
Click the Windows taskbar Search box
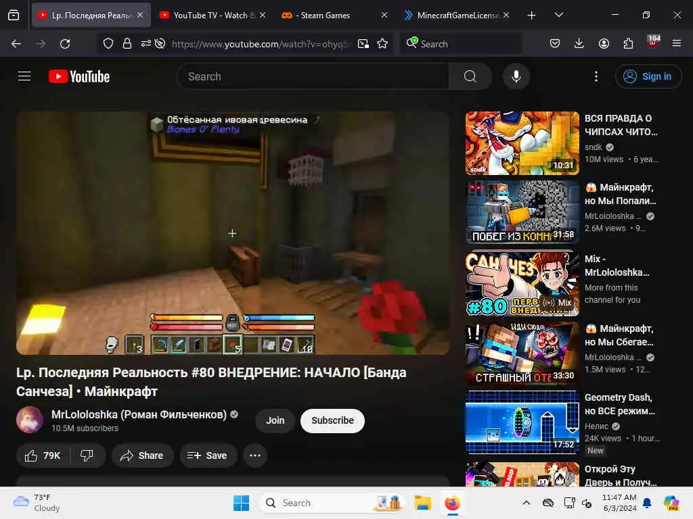[332, 503]
